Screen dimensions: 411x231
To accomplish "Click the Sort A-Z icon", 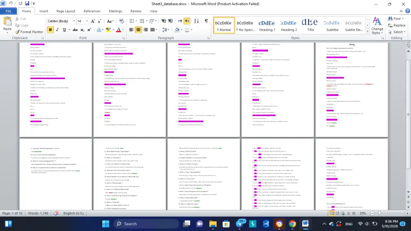I will (196, 21).
